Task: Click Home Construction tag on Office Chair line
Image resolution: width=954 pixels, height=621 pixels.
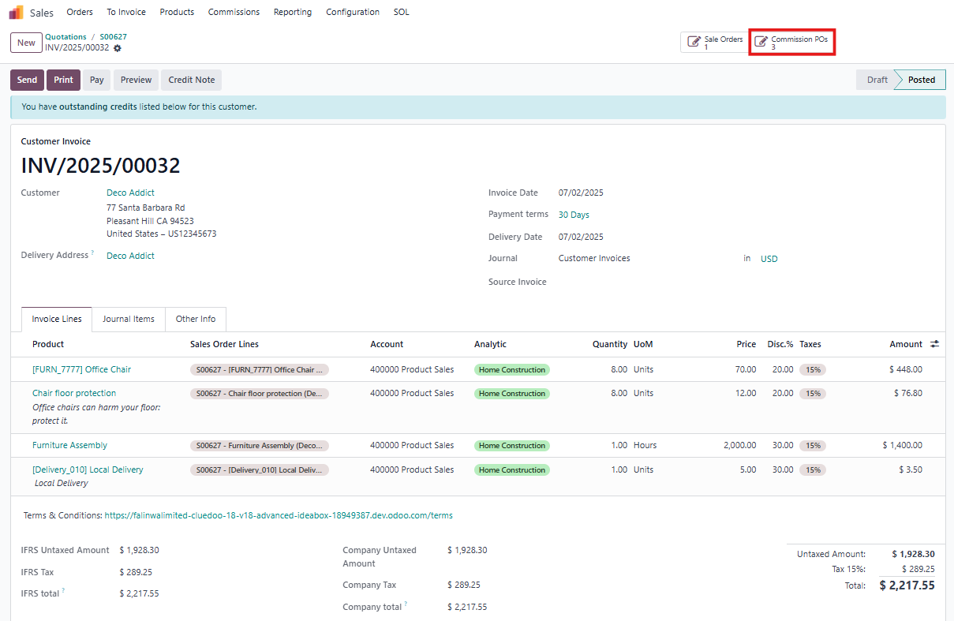Action: tap(512, 369)
